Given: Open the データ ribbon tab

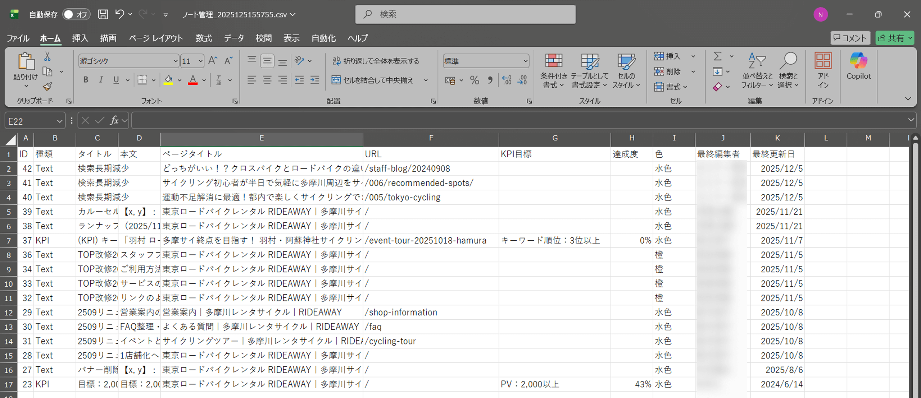Looking at the screenshot, I should [x=234, y=38].
